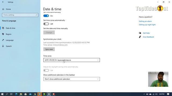This screenshot has width=172, height=96.
Task: Open Microsoft Store from taskbar
Action: tap(26, 94)
